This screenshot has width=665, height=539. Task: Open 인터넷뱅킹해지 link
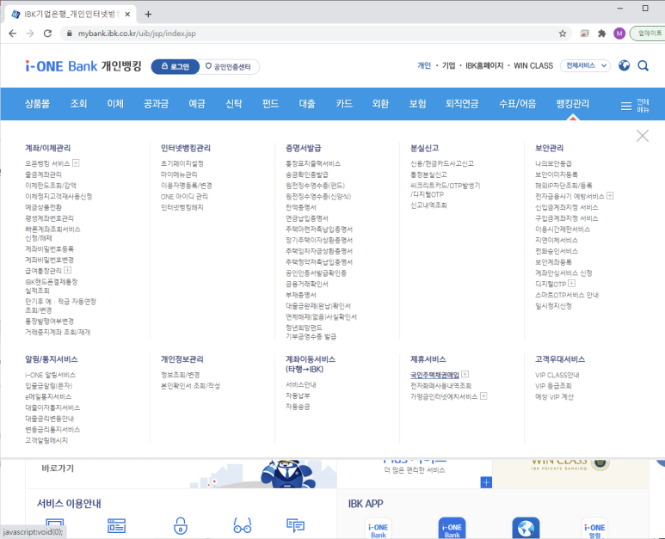182,207
